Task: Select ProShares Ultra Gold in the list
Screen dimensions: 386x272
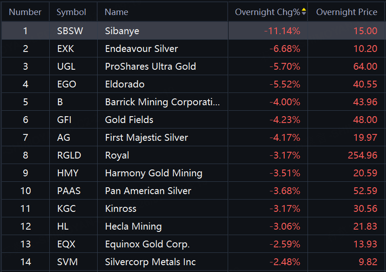Action: [x=150, y=67]
